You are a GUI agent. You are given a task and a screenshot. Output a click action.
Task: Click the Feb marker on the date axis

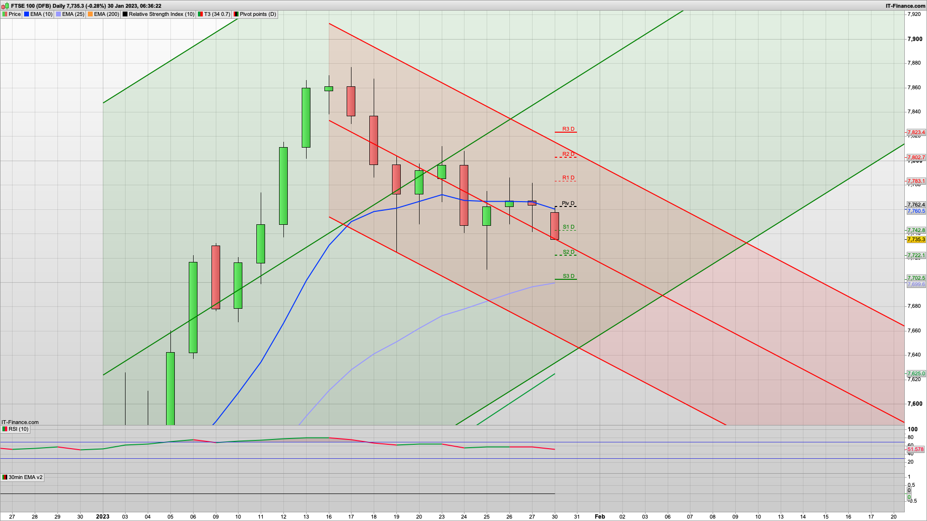pos(600,516)
